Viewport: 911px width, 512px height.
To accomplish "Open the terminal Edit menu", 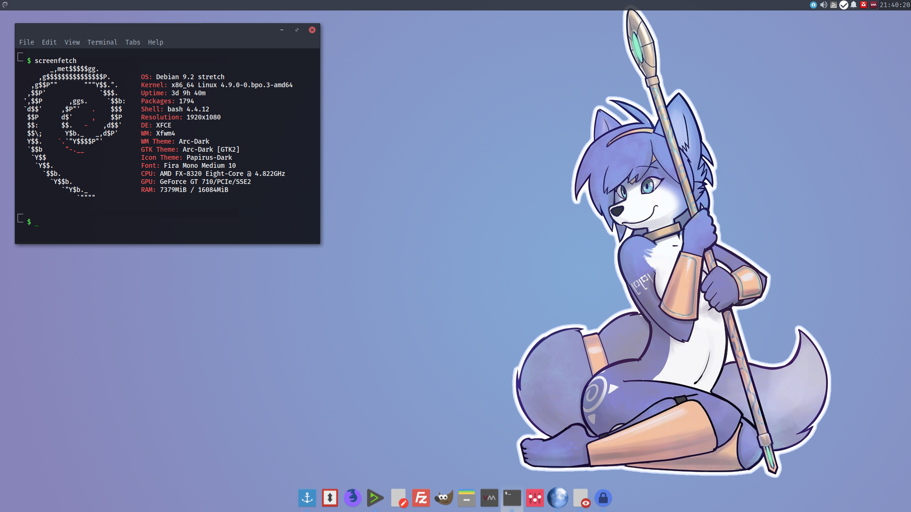I will click(49, 42).
